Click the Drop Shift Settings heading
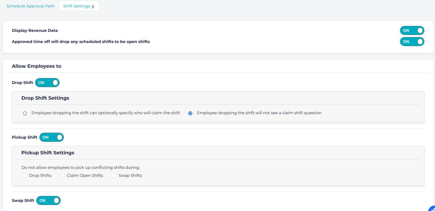This screenshot has height=211, width=435. click(45, 98)
